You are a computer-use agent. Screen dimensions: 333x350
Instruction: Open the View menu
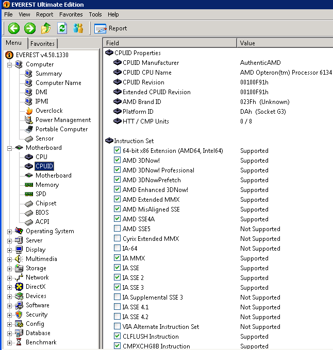point(24,14)
